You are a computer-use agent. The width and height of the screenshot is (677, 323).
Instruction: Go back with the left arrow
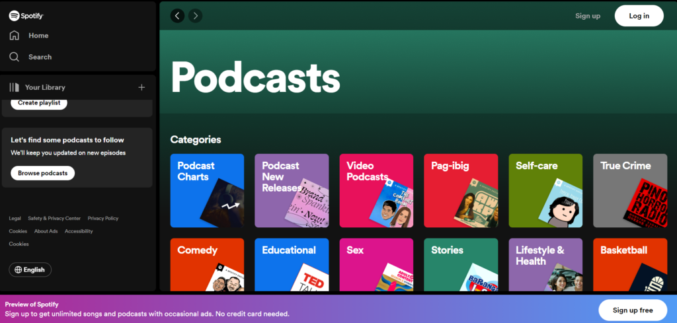(177, 16)
